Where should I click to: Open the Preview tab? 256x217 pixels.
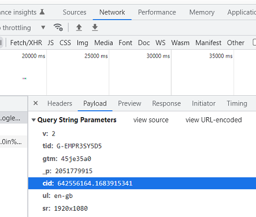(129, 103)
